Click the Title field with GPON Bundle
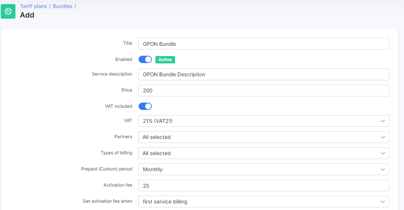The image size is (404, 210). coord(263,44)
